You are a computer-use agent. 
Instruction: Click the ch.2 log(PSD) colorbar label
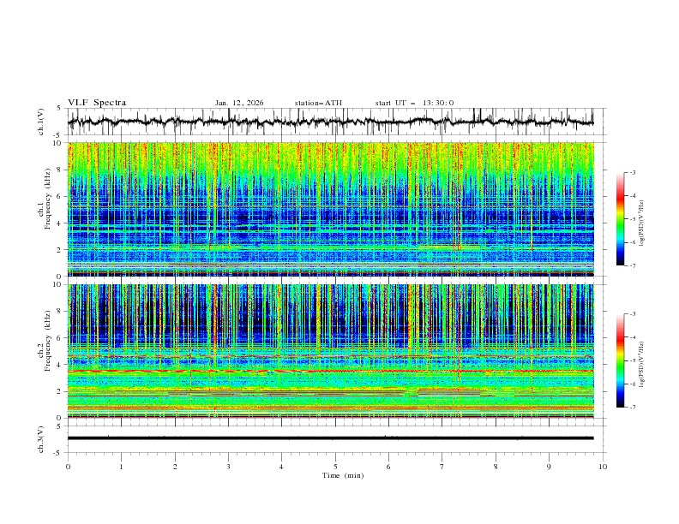(642, 365)
